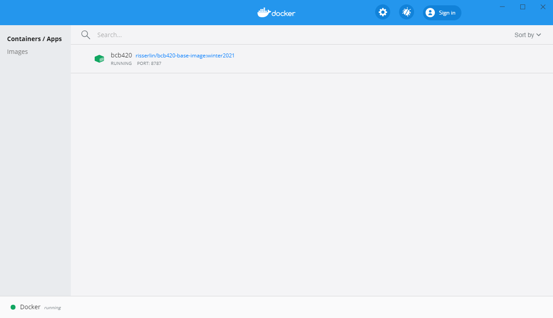The height and width of the screenshot is (318, 553).
Task: Open Troubleshoot using the bug icon
Action: click(x=406, y=12)
